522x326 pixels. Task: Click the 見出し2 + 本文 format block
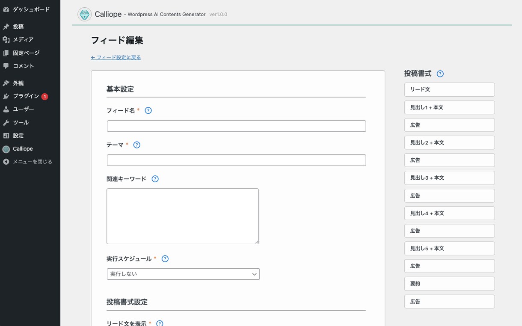pos(449,142)
